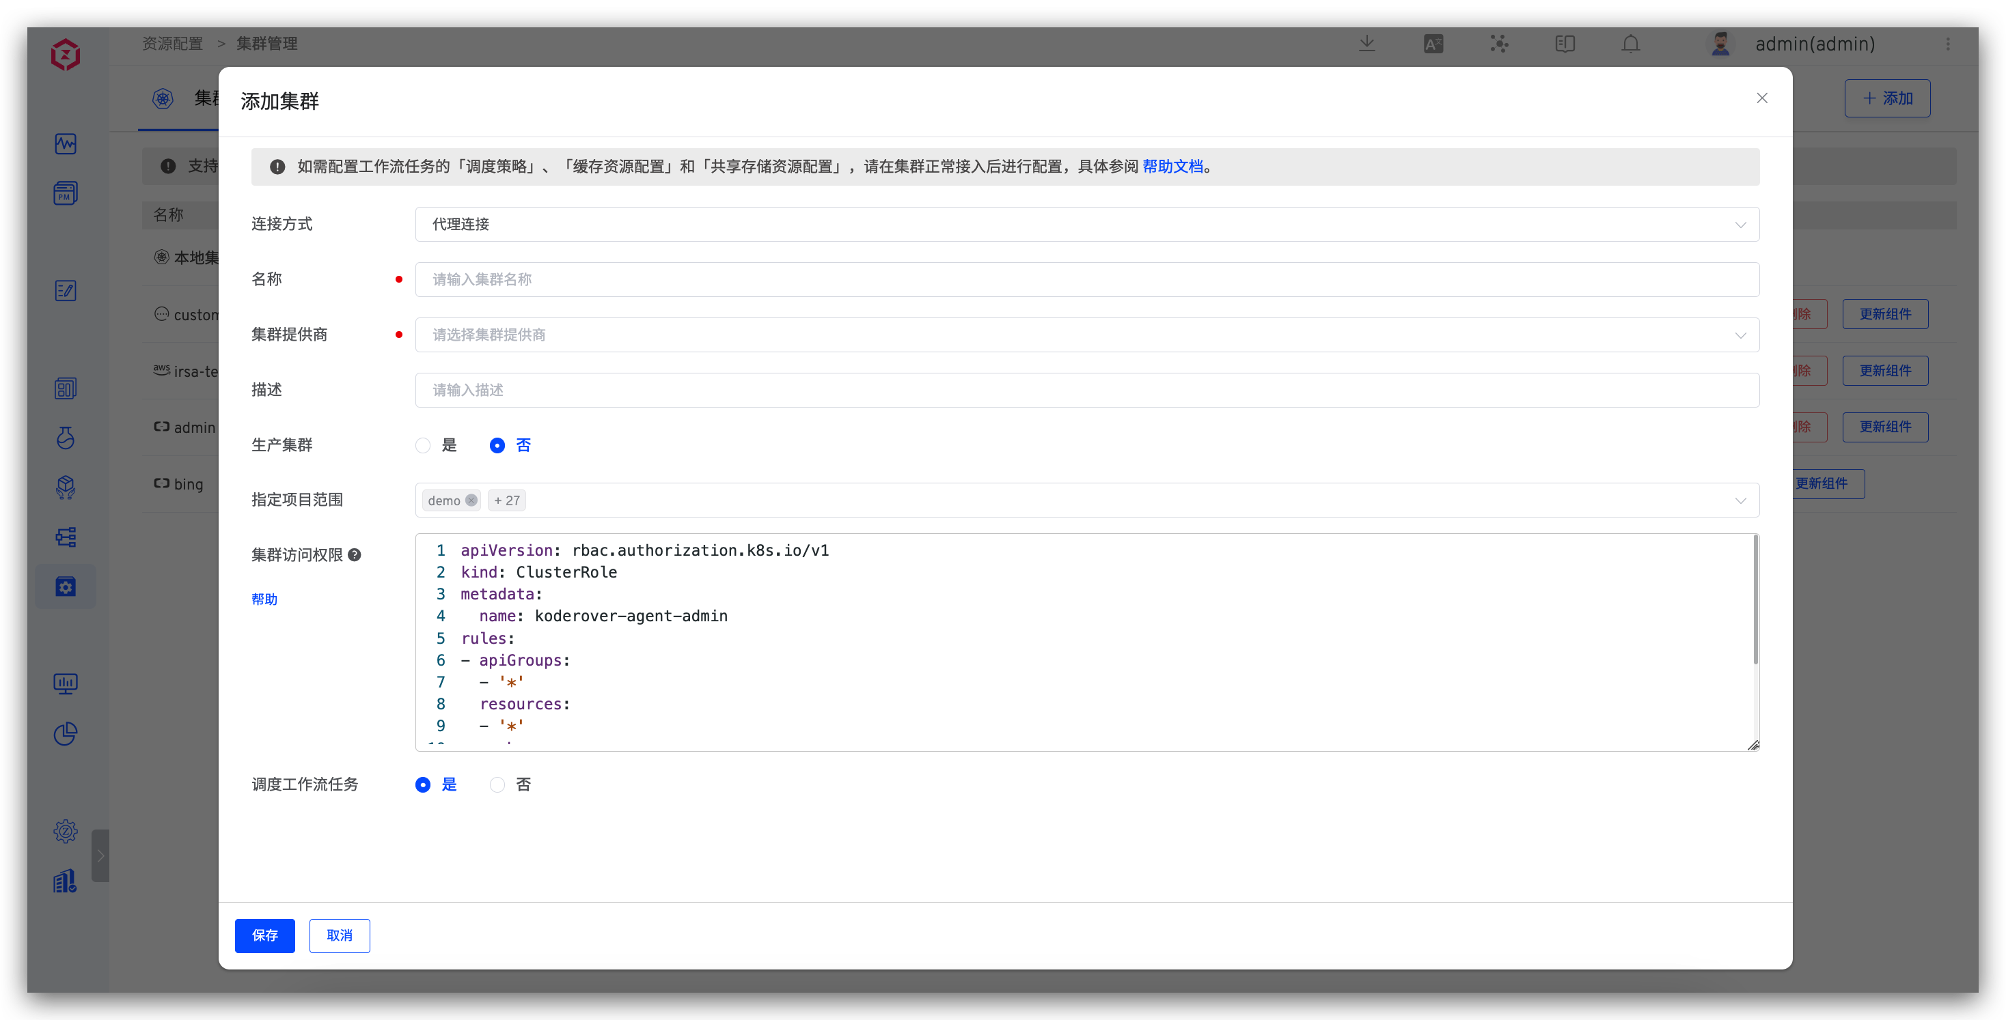Select 否 for 调度工作流任务
The image size is (2006, 1020).
pos(497,785)
